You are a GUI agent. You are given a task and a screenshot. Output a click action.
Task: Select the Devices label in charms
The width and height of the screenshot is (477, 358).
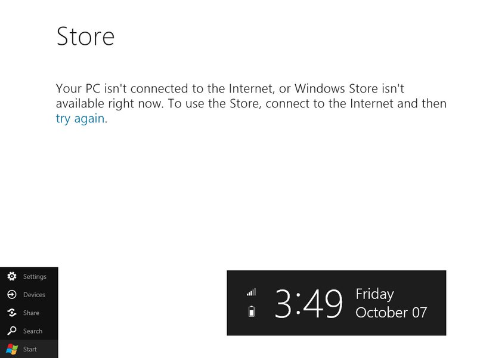34,295
